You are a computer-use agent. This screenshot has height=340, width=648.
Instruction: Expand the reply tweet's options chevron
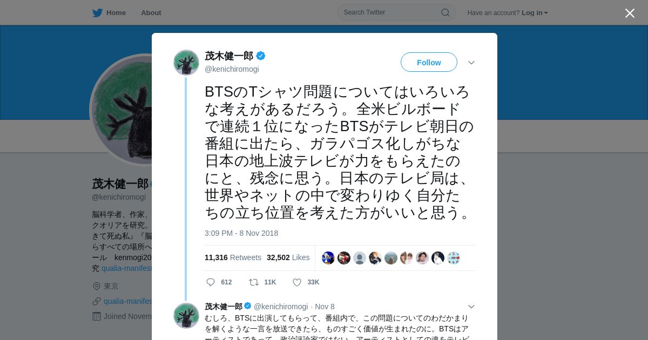[471, 307]
